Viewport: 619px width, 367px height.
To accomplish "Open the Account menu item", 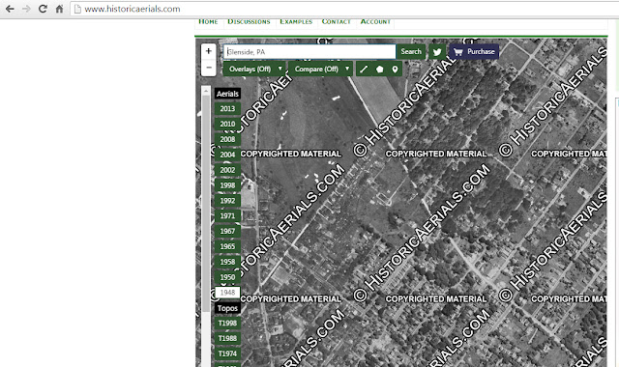I will [x=375, y=21].
